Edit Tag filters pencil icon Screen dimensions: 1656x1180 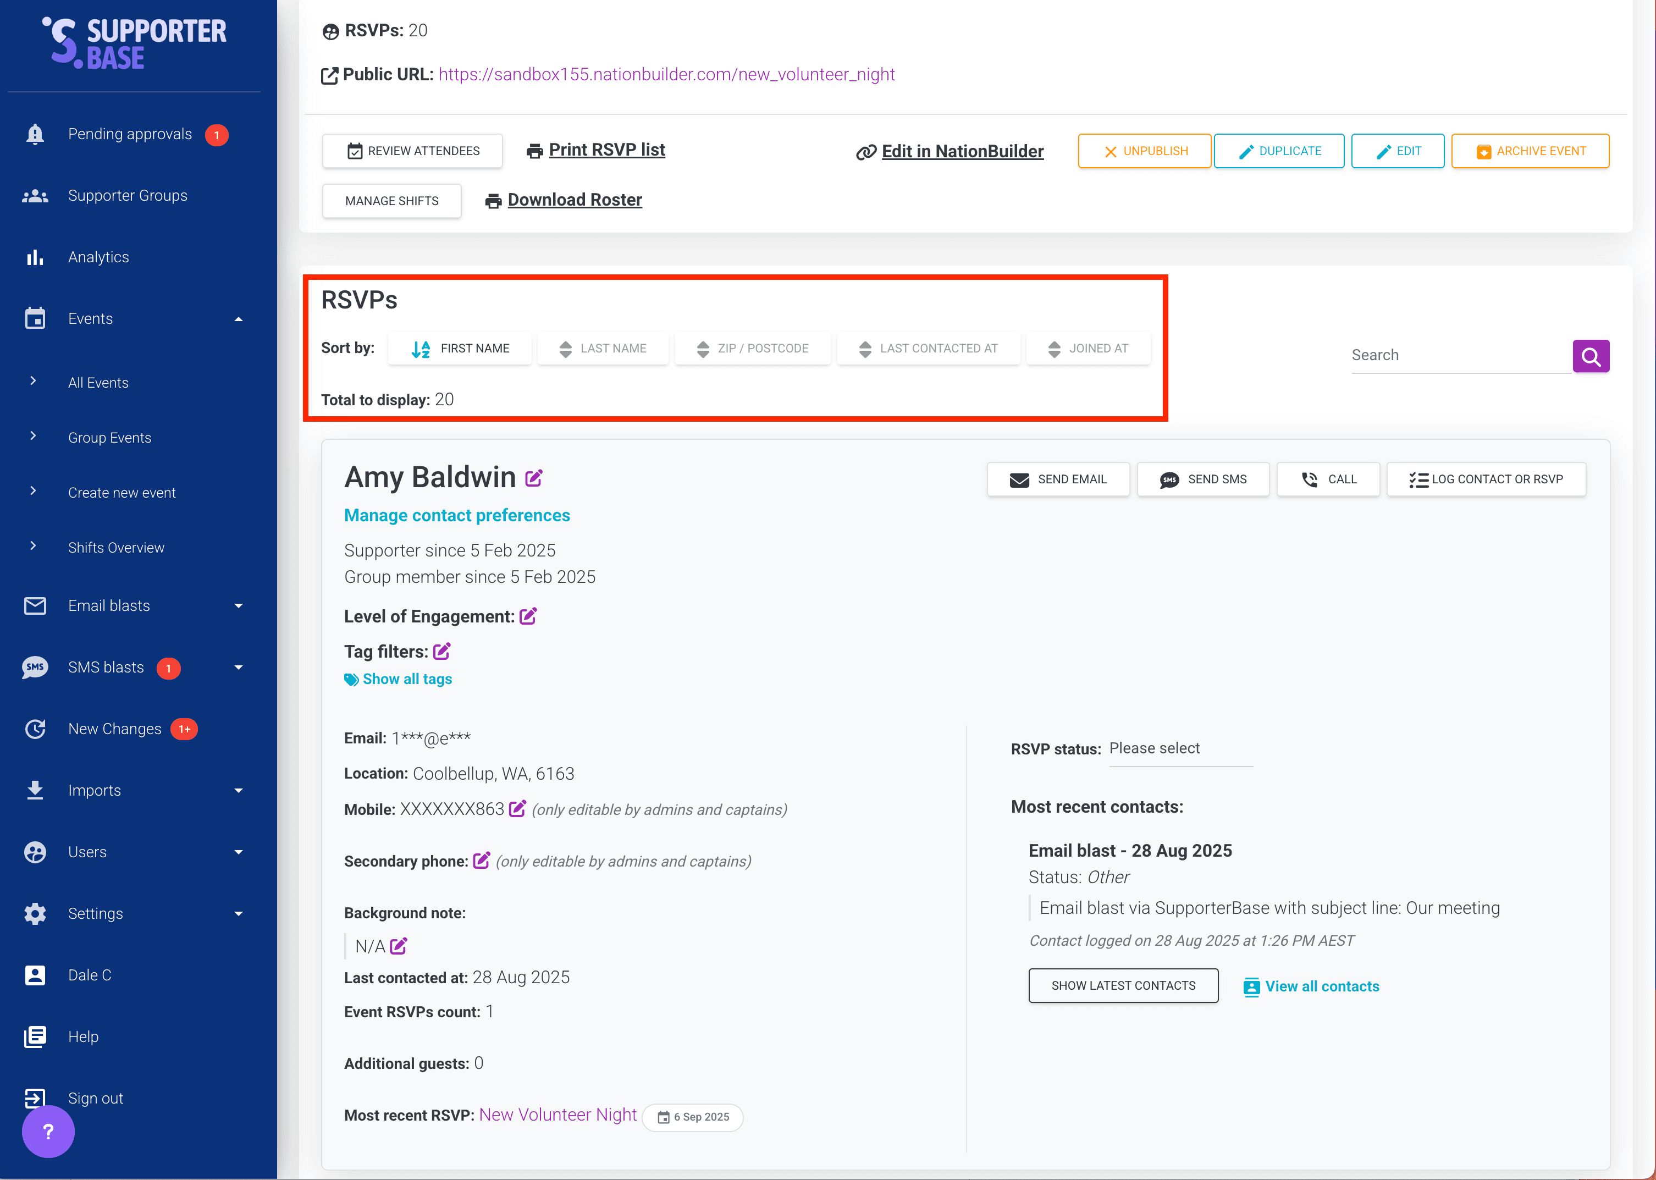(441, 651)
